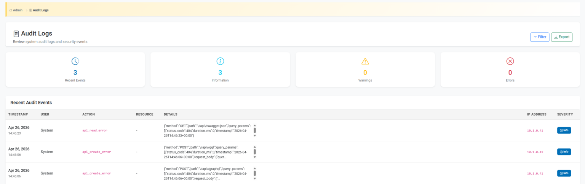This screenshot has width=585, height=184.
Task: Click Info badge for 14:46:23 event
Action: (x=564, y=130)
